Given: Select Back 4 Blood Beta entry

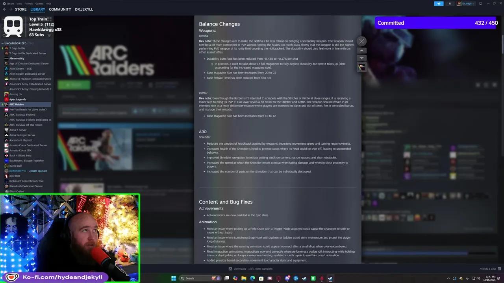Looking at the screenshot, I should pyautogui.click(x=20, y=156).
